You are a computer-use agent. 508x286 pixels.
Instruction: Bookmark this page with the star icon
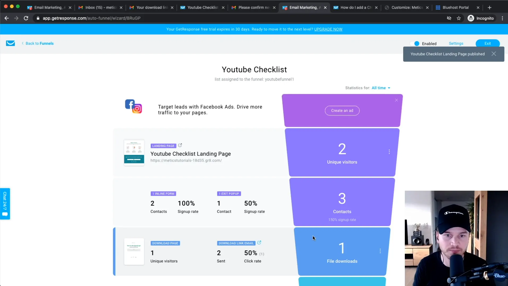coord(459,18)
